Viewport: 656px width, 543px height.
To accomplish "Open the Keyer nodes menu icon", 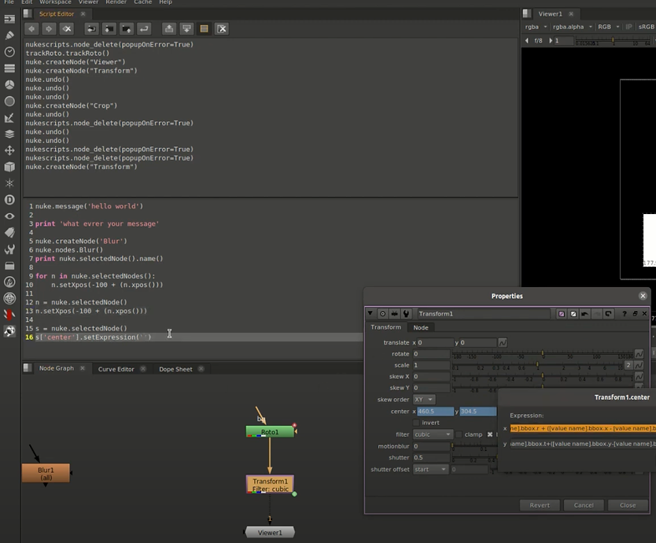I will 9,117.
